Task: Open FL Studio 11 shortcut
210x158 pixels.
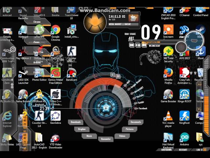Action: (7, 94)
